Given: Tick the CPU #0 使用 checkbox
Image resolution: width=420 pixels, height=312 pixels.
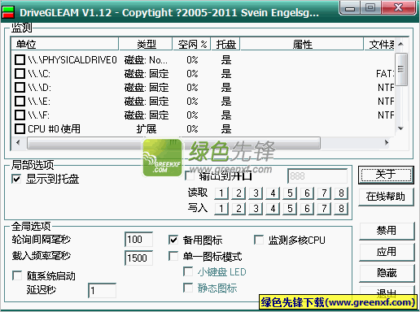Looking at the screenshot, I should (20, 128).
